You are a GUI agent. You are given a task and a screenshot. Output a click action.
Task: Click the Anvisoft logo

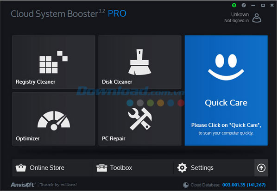click(23, 185)
